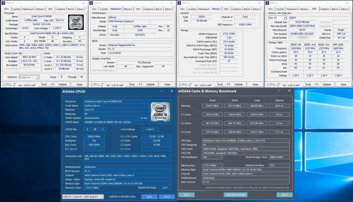This screenshot has width=353, height=202.
Task: Switch to the Memory tab in the CPU-Z SPD window
Action: [x=304, y=9]
